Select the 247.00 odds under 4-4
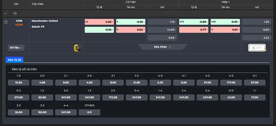Image resolution: width=276 pixels, height=126 pixels. point(66,112)
